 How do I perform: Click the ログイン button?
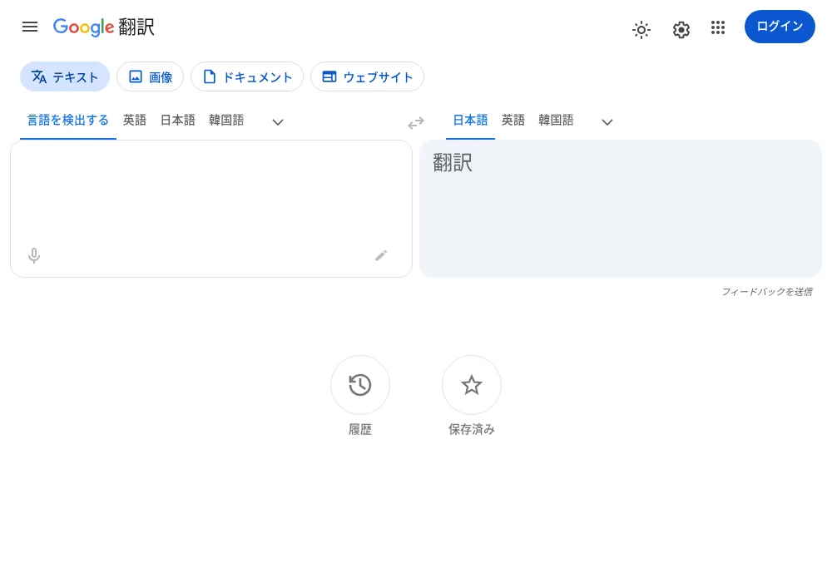click(x=780, y=27)
